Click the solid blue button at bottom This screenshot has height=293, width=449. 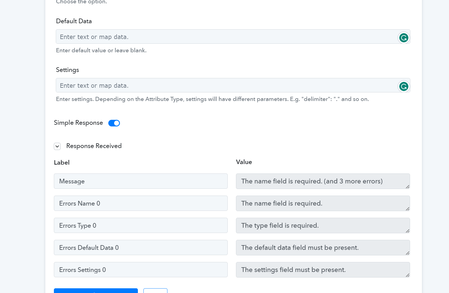pyautogui.click(x=96, y=291)
